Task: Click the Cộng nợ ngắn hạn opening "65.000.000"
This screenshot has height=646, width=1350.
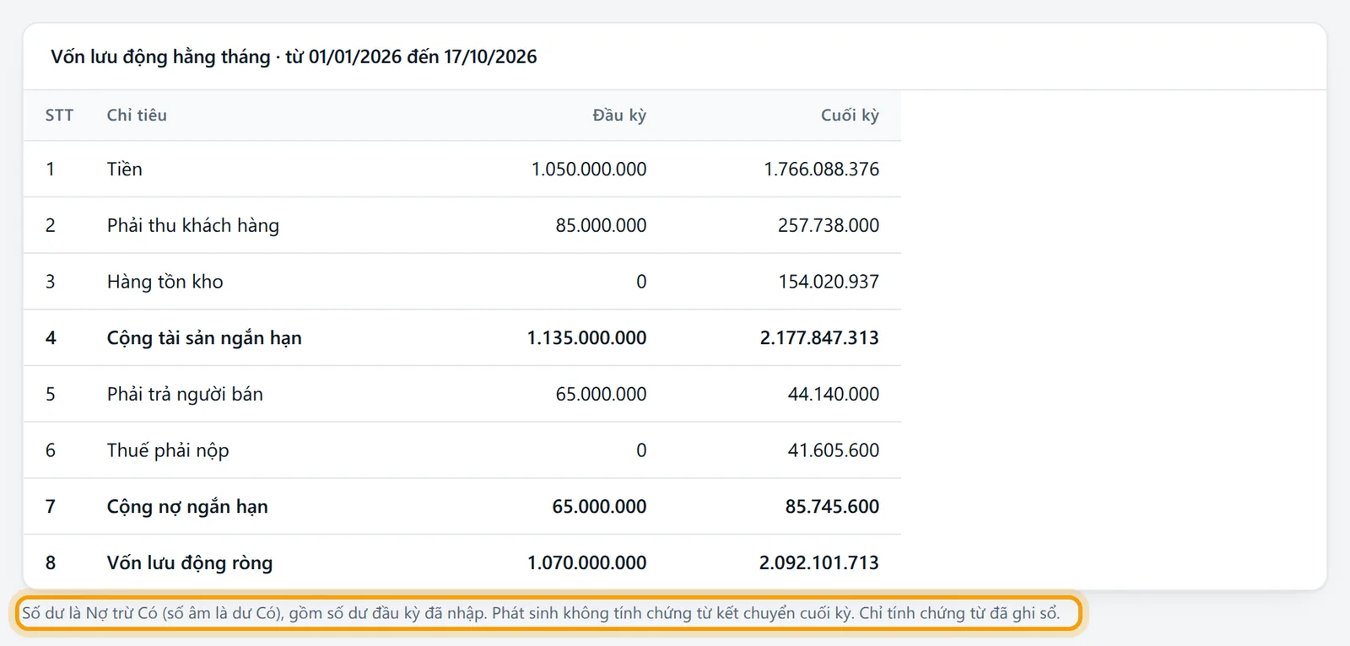Action: pos(599,507)
